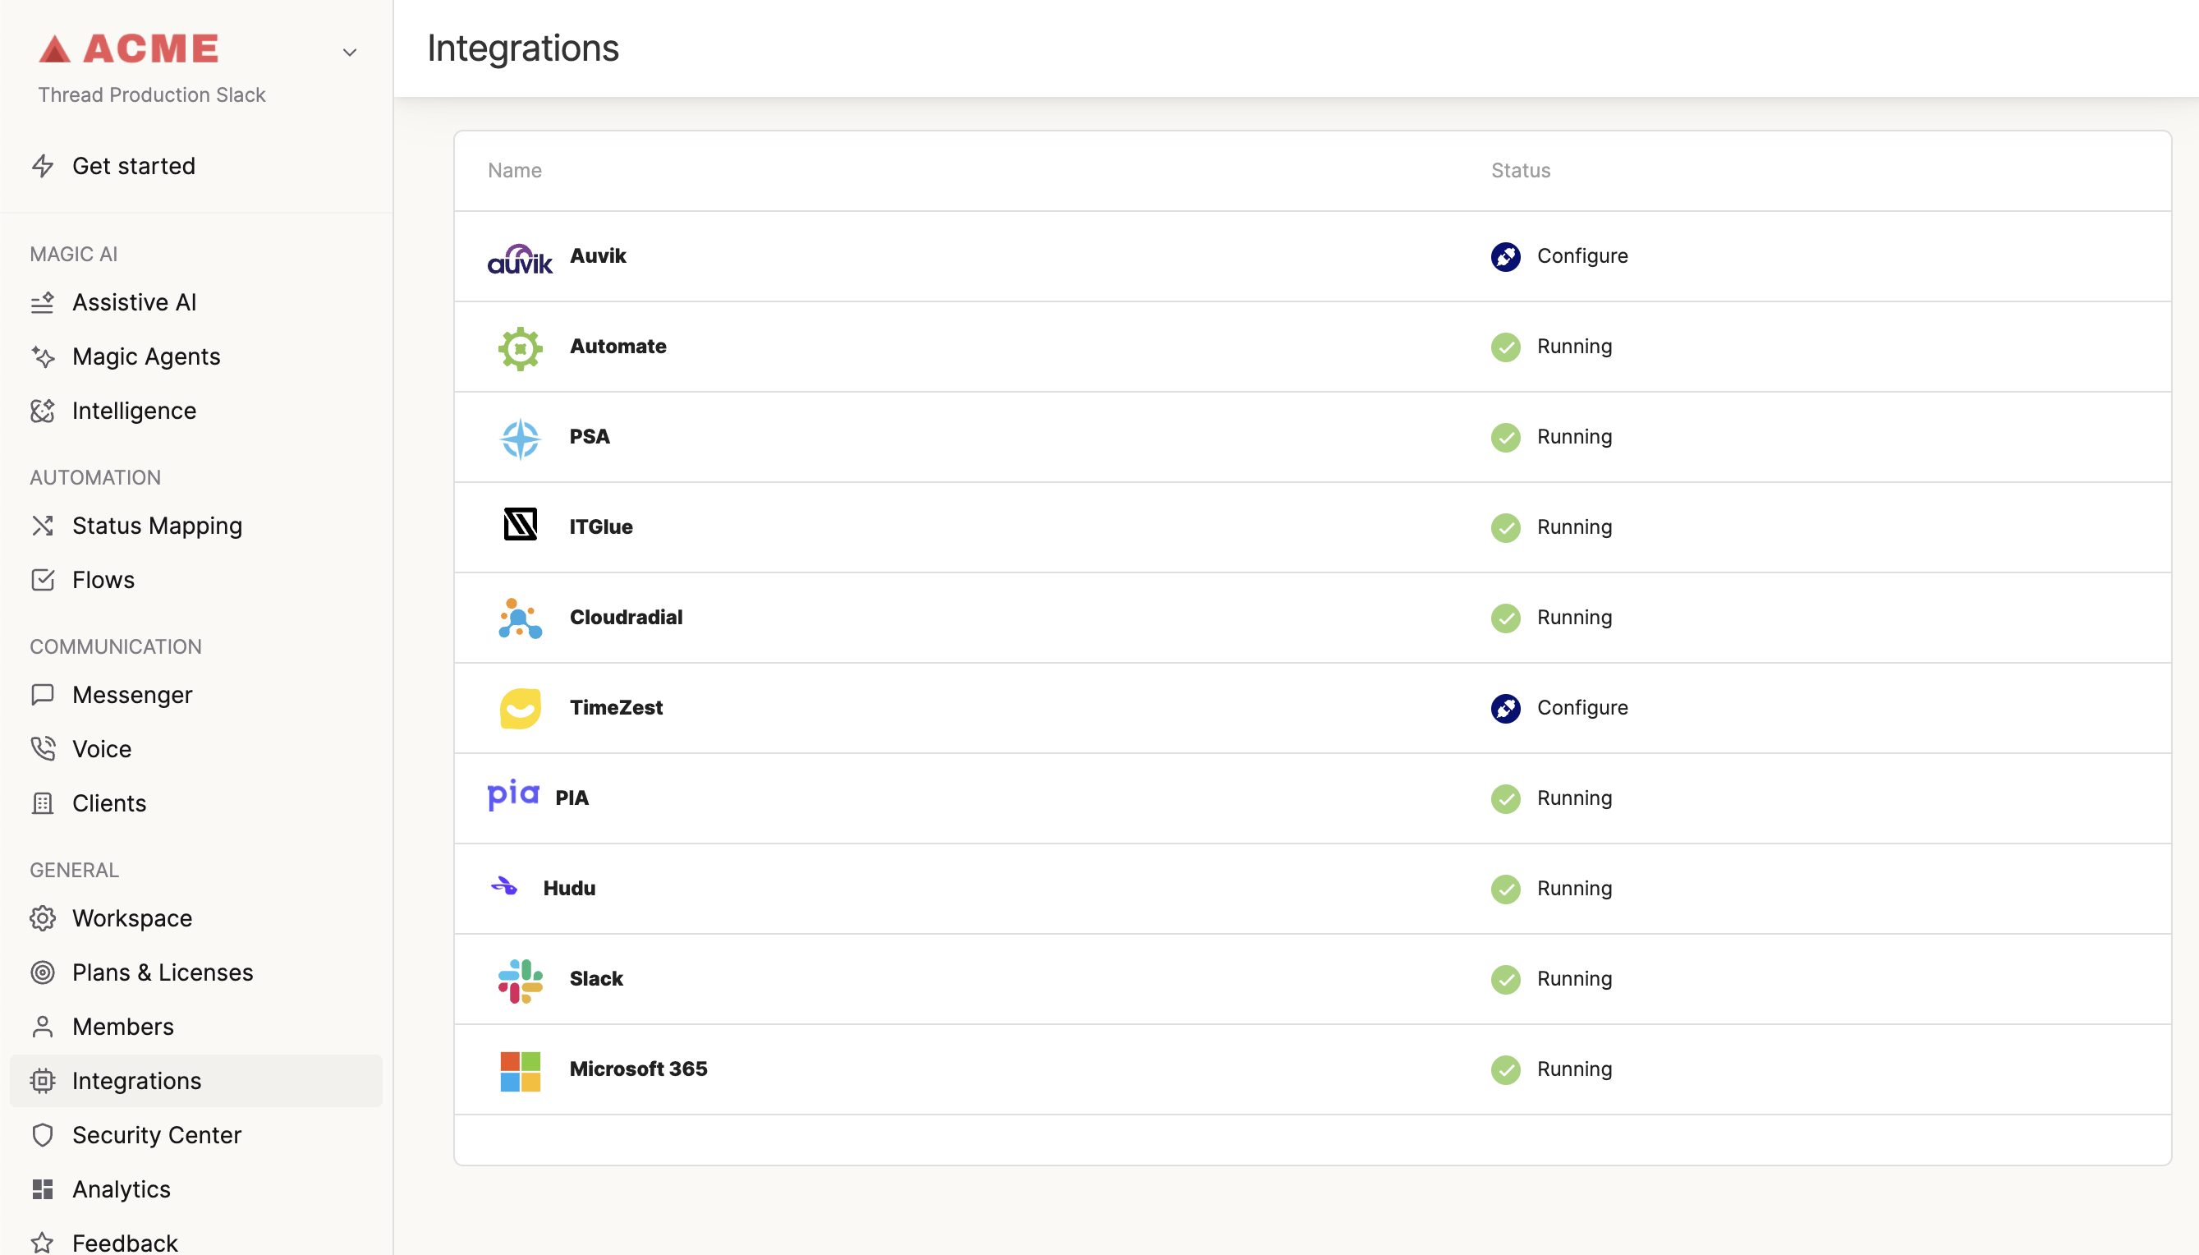Viewport: 2199px width, 1255px height.
Task: Click the Cloudradial logo
Action: pos(521,619)
